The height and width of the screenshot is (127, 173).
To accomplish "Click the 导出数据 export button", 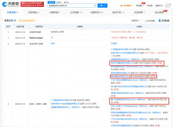I will point(150,21).
